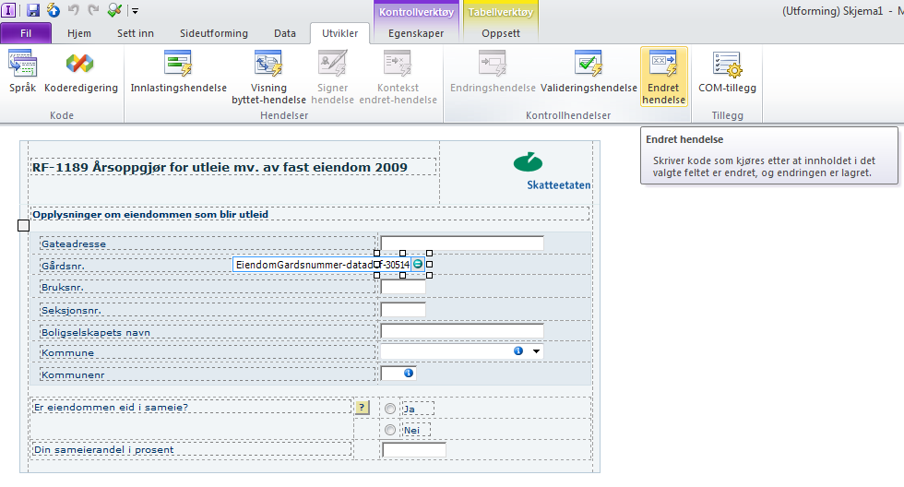Click the Din sameierandel i prosent field
Viewport: 904px width, 487px height.
(x=414, y=449)
